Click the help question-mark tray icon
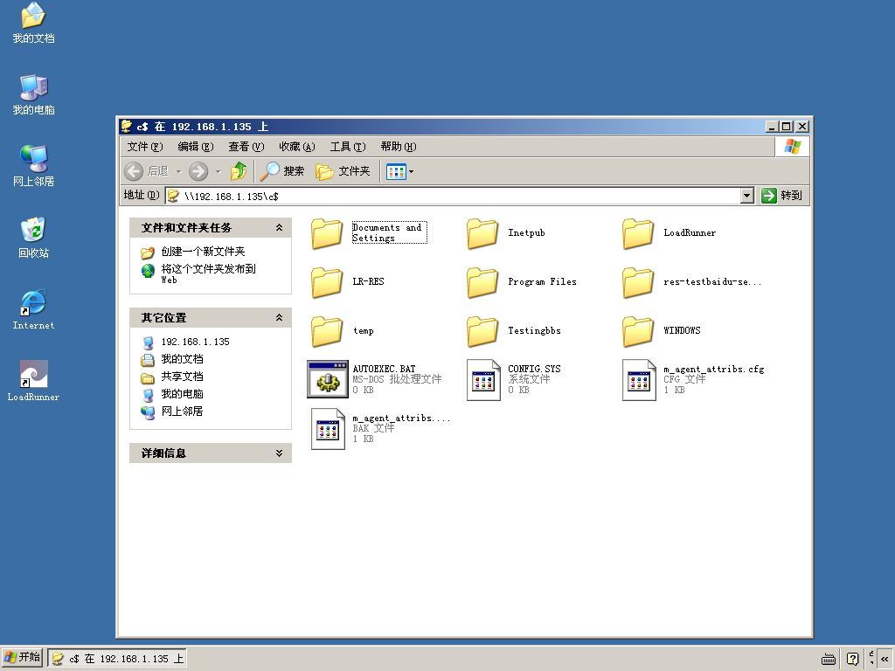Screen dimensions: 895x671 pos(853,659)
